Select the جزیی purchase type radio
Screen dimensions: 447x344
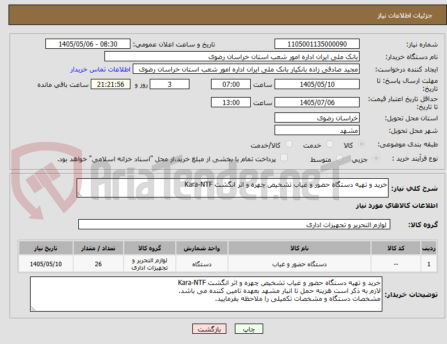pos(376,158)
